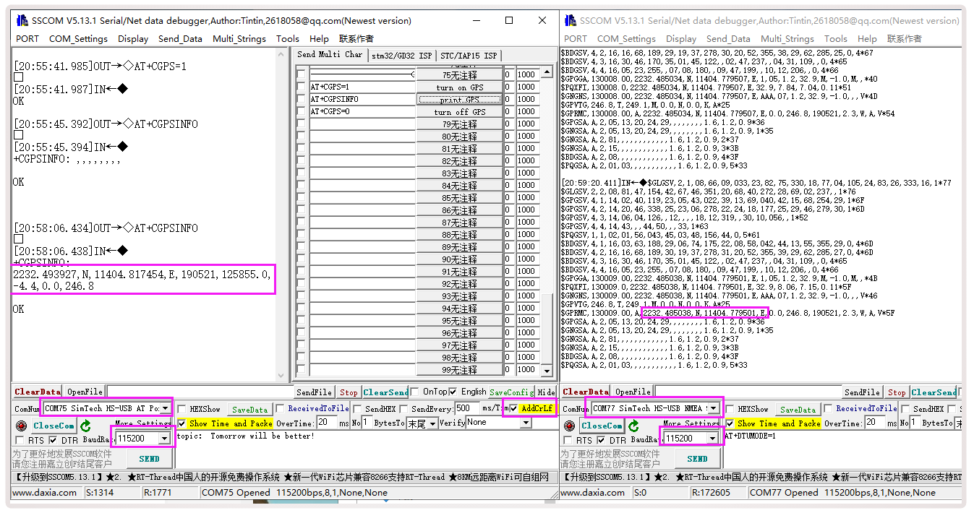Check the box beside AT+CGPS=1 row
974x513 pixels.
[x=301, y=87]
